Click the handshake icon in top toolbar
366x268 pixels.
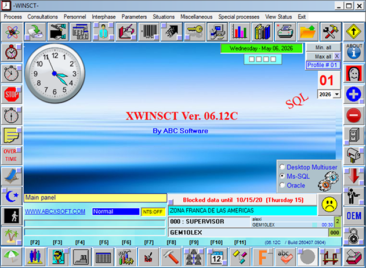(58, 32)
